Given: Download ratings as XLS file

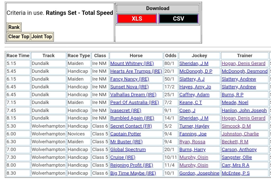Looking at the screenshot, I should (137, 19).
